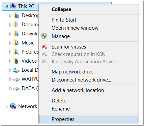Click the DATA drive icon
This screenshot has height=126, width=144.
(17, 89)
